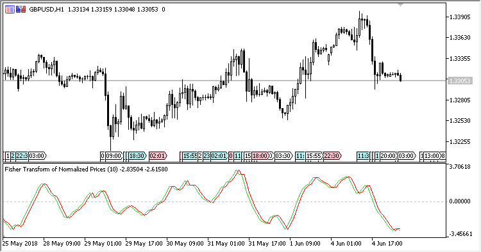Screen dimensions: 481x252
Task: Select the 09:00 event marker
Action: 114,156
